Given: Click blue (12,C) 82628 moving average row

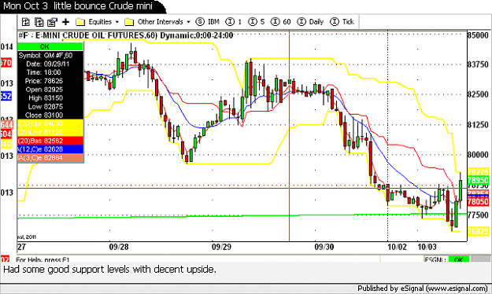Looking at the screenshot, I should [x=50, y=149].
